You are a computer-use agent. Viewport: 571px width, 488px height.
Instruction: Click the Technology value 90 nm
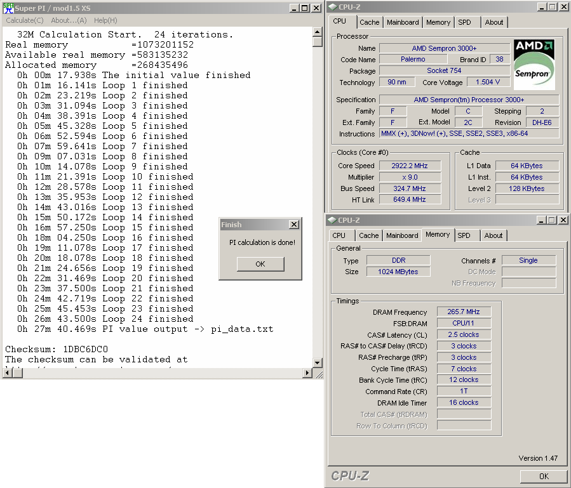[x=397, y=82]
